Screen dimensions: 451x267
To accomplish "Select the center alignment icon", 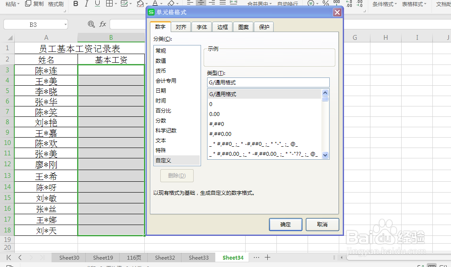I will (x=200, y=3).
